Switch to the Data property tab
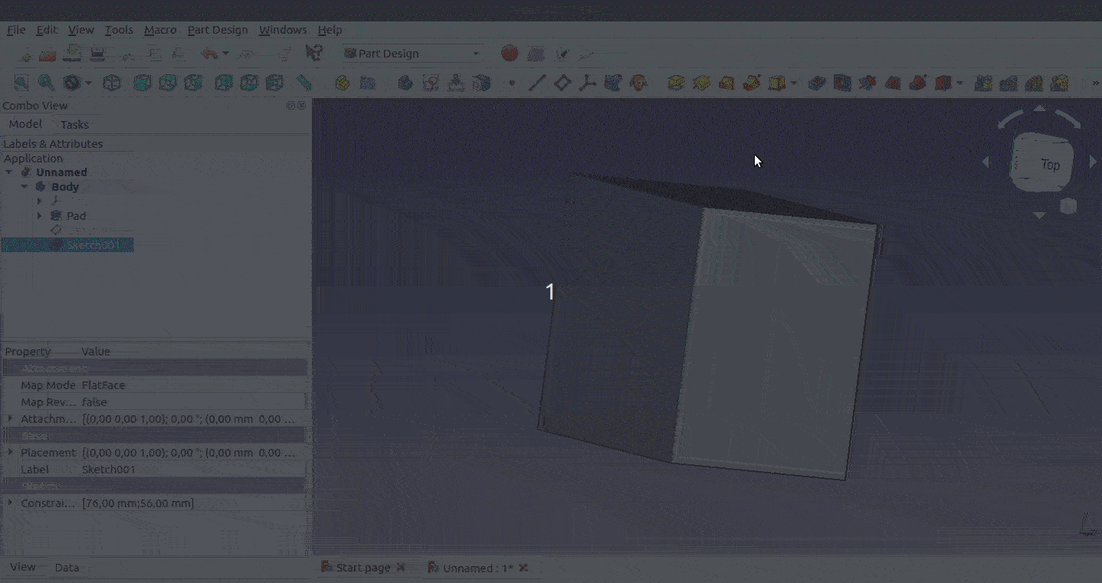 67,567
